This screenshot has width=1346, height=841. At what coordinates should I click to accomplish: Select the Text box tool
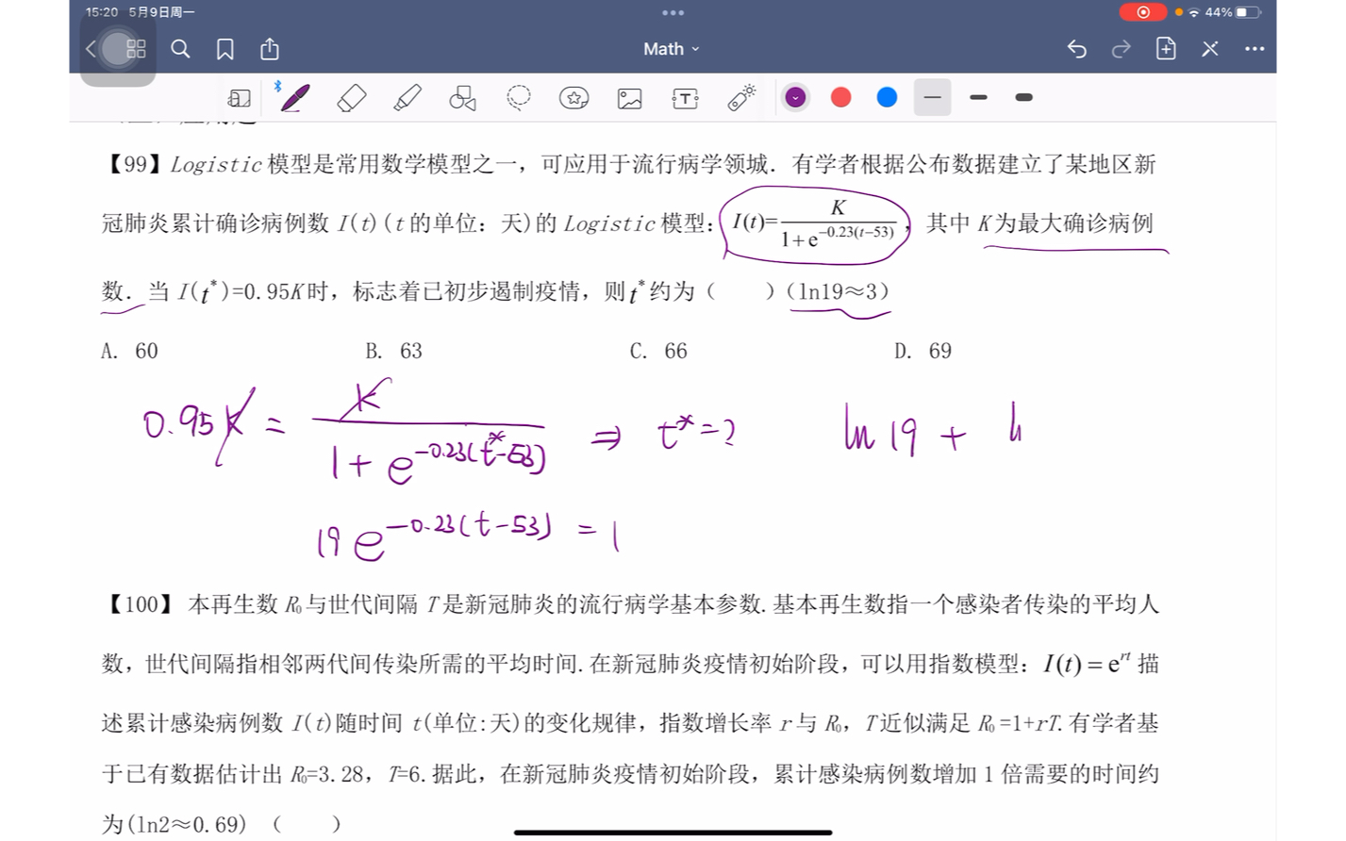click(x=684, y=97)
